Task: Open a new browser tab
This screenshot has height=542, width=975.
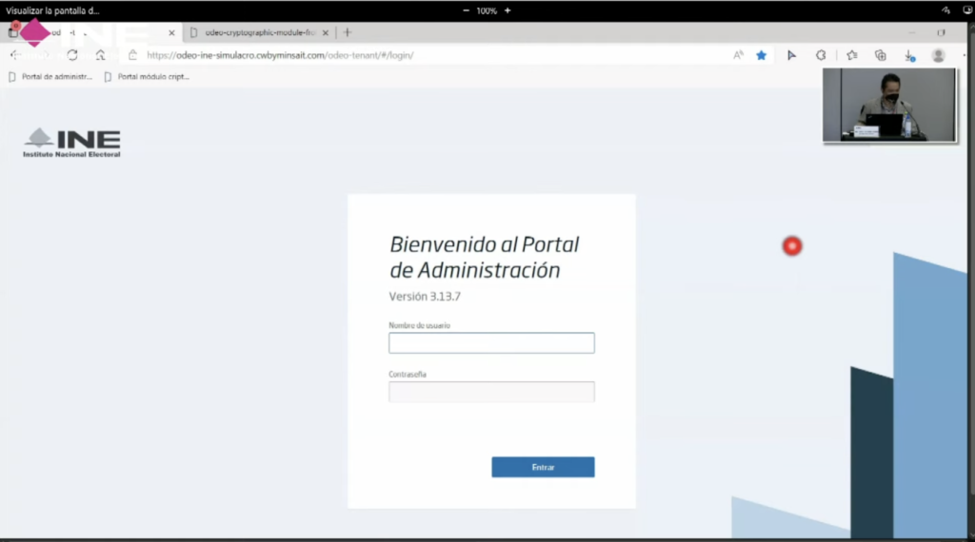Action: pyautogui.click(x=348, y=32)
